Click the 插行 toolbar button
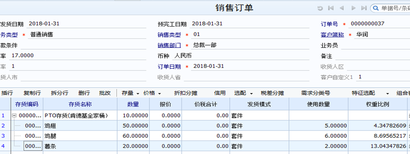The image size is (410, 154). (x=7, y=93)
